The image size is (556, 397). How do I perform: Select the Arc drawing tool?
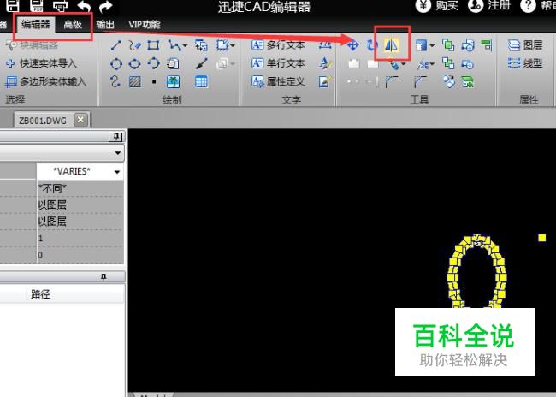(x=153, y=64)
